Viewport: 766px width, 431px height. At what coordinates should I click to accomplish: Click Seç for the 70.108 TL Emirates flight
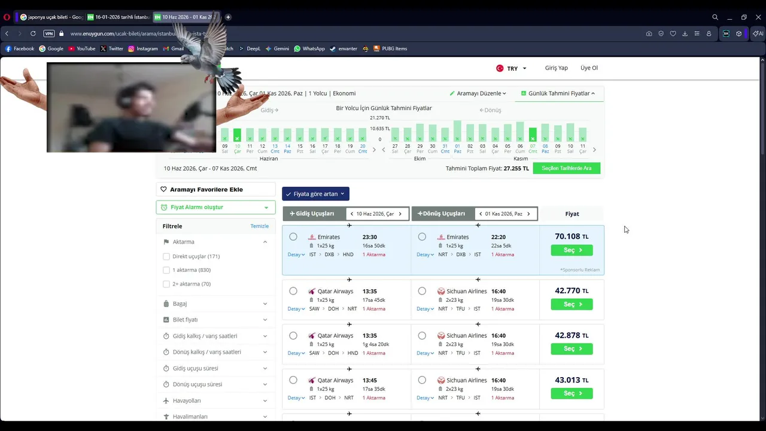click(x=572, y=250)
